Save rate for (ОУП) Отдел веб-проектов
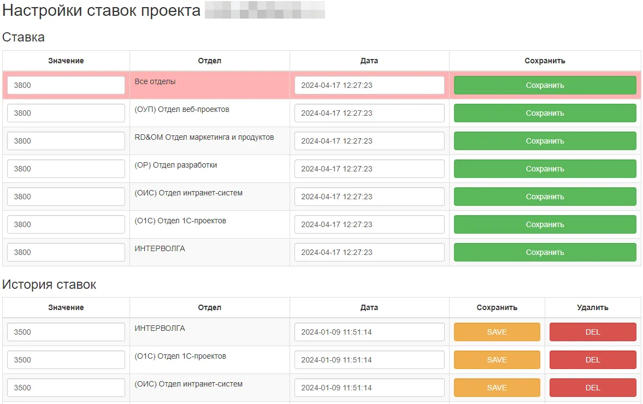This screenshot has height=404, width=643. click(x=545, y=113)
